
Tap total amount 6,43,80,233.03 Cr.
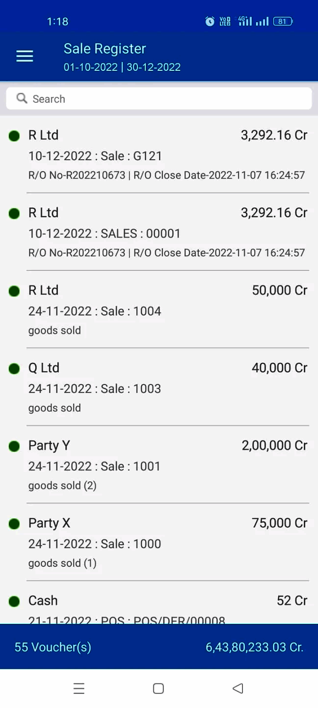click(x=254, y=647)
